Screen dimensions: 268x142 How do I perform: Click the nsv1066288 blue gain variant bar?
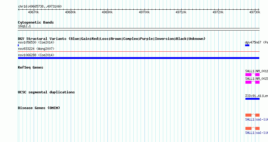(139, 58)
